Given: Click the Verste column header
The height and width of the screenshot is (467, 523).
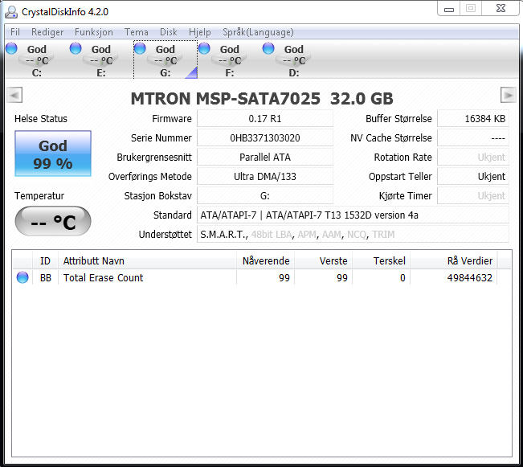Looking at the screenshot, I should (324, 260).
